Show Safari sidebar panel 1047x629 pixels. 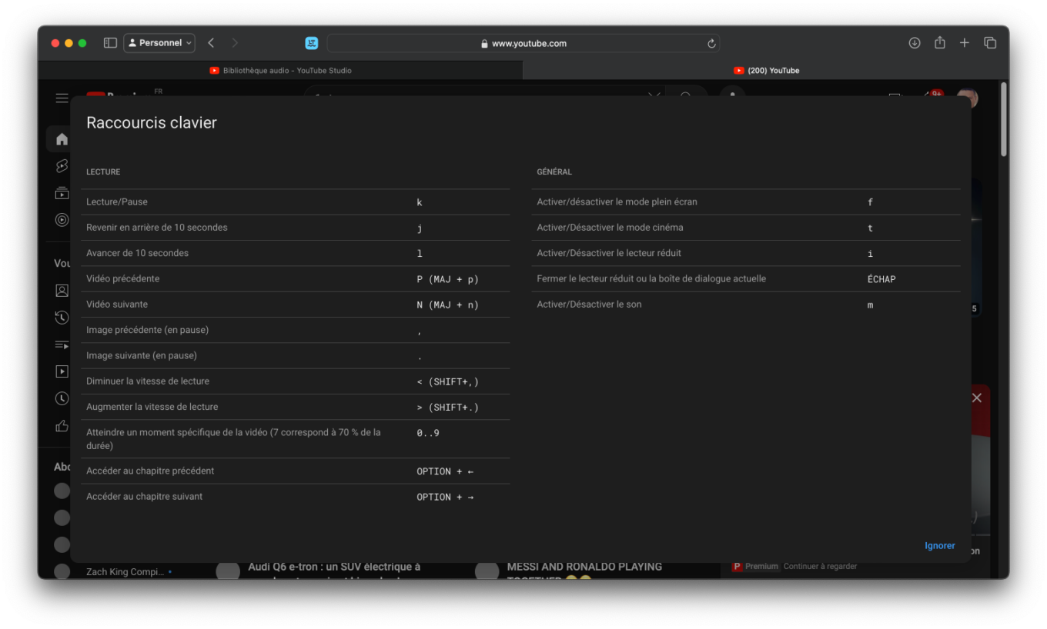click(110, 43)
